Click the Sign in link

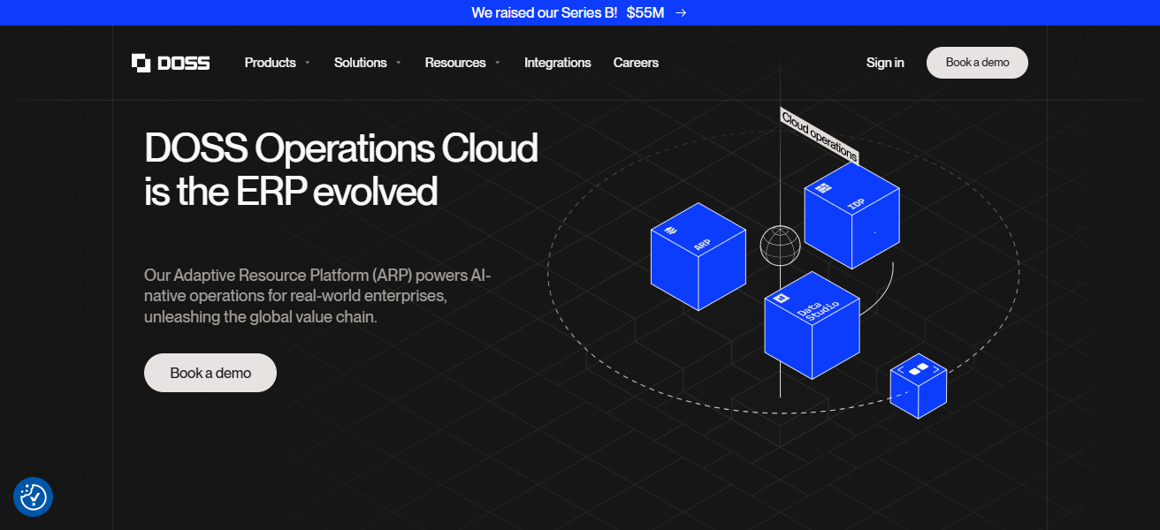(885, 63)
